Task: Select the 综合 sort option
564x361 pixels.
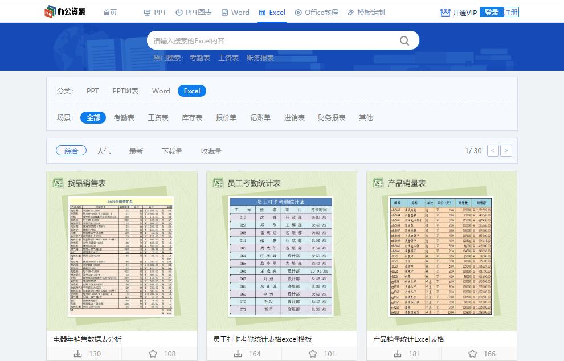Action: (x=71, y=151)
